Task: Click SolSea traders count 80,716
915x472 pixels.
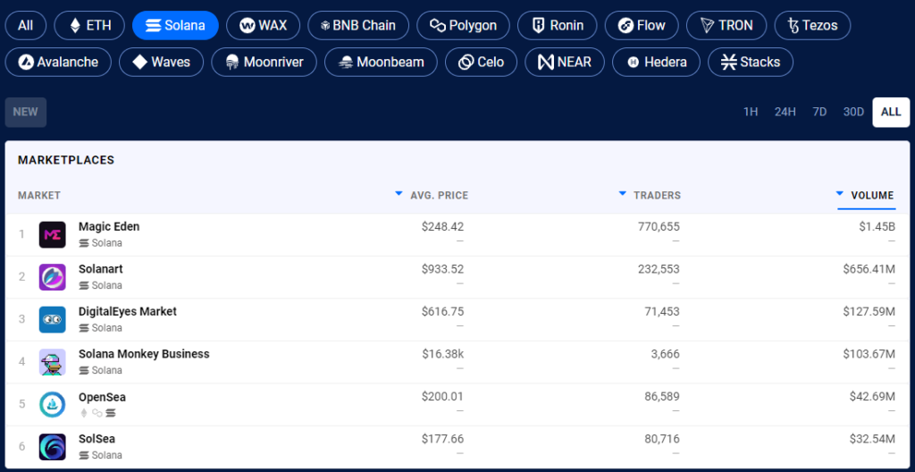Action: (660, 439)
